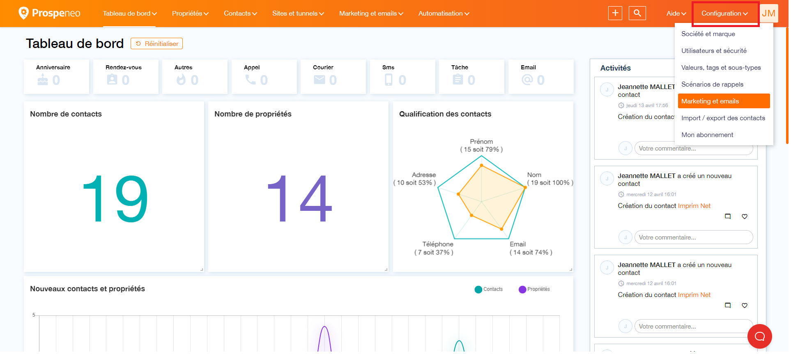Click Nombre de contacts widget resize handle
The width and height of the screenshot is (791, 354).
click(202, 269)
